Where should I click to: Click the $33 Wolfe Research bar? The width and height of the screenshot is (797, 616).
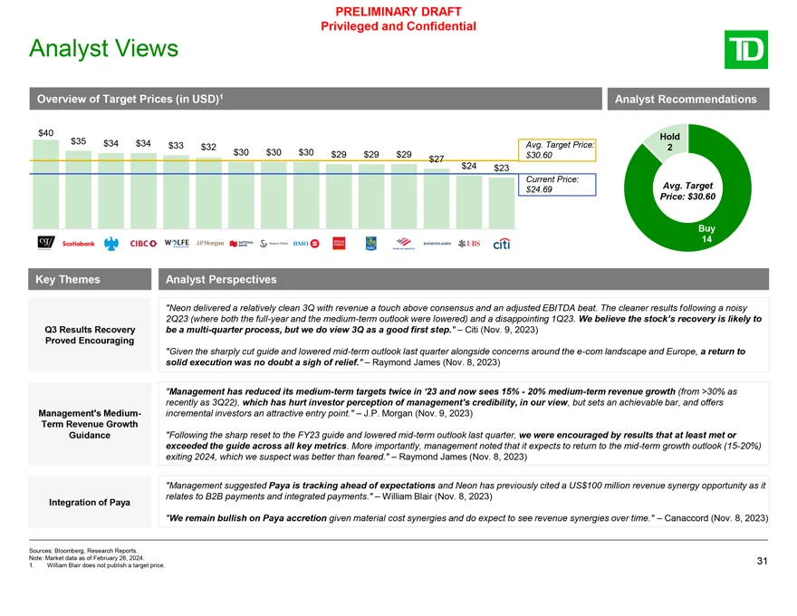pos(176,192)
